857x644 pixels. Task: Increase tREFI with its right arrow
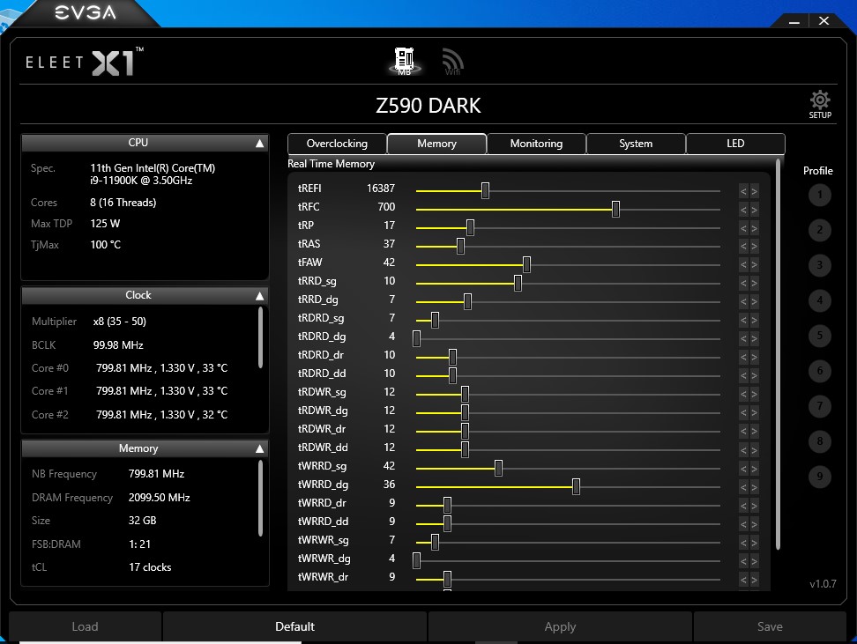pos(754,191)
